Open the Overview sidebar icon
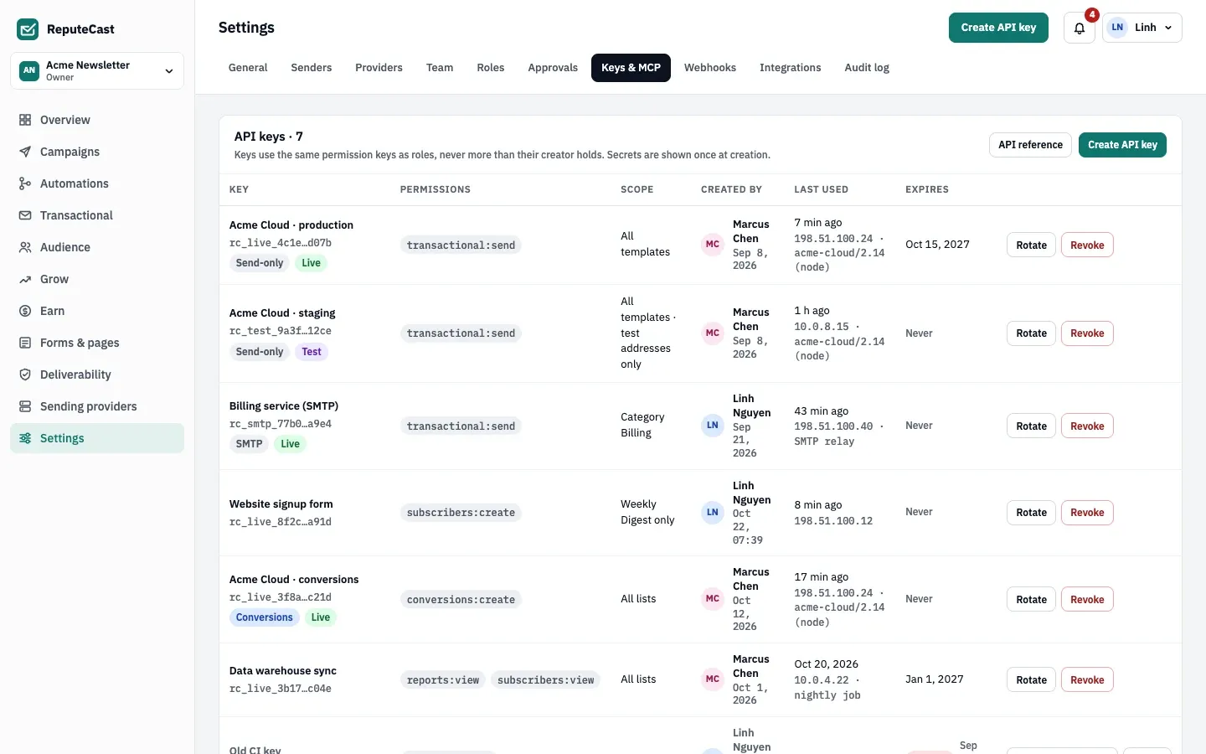 [x=25, y=120]
